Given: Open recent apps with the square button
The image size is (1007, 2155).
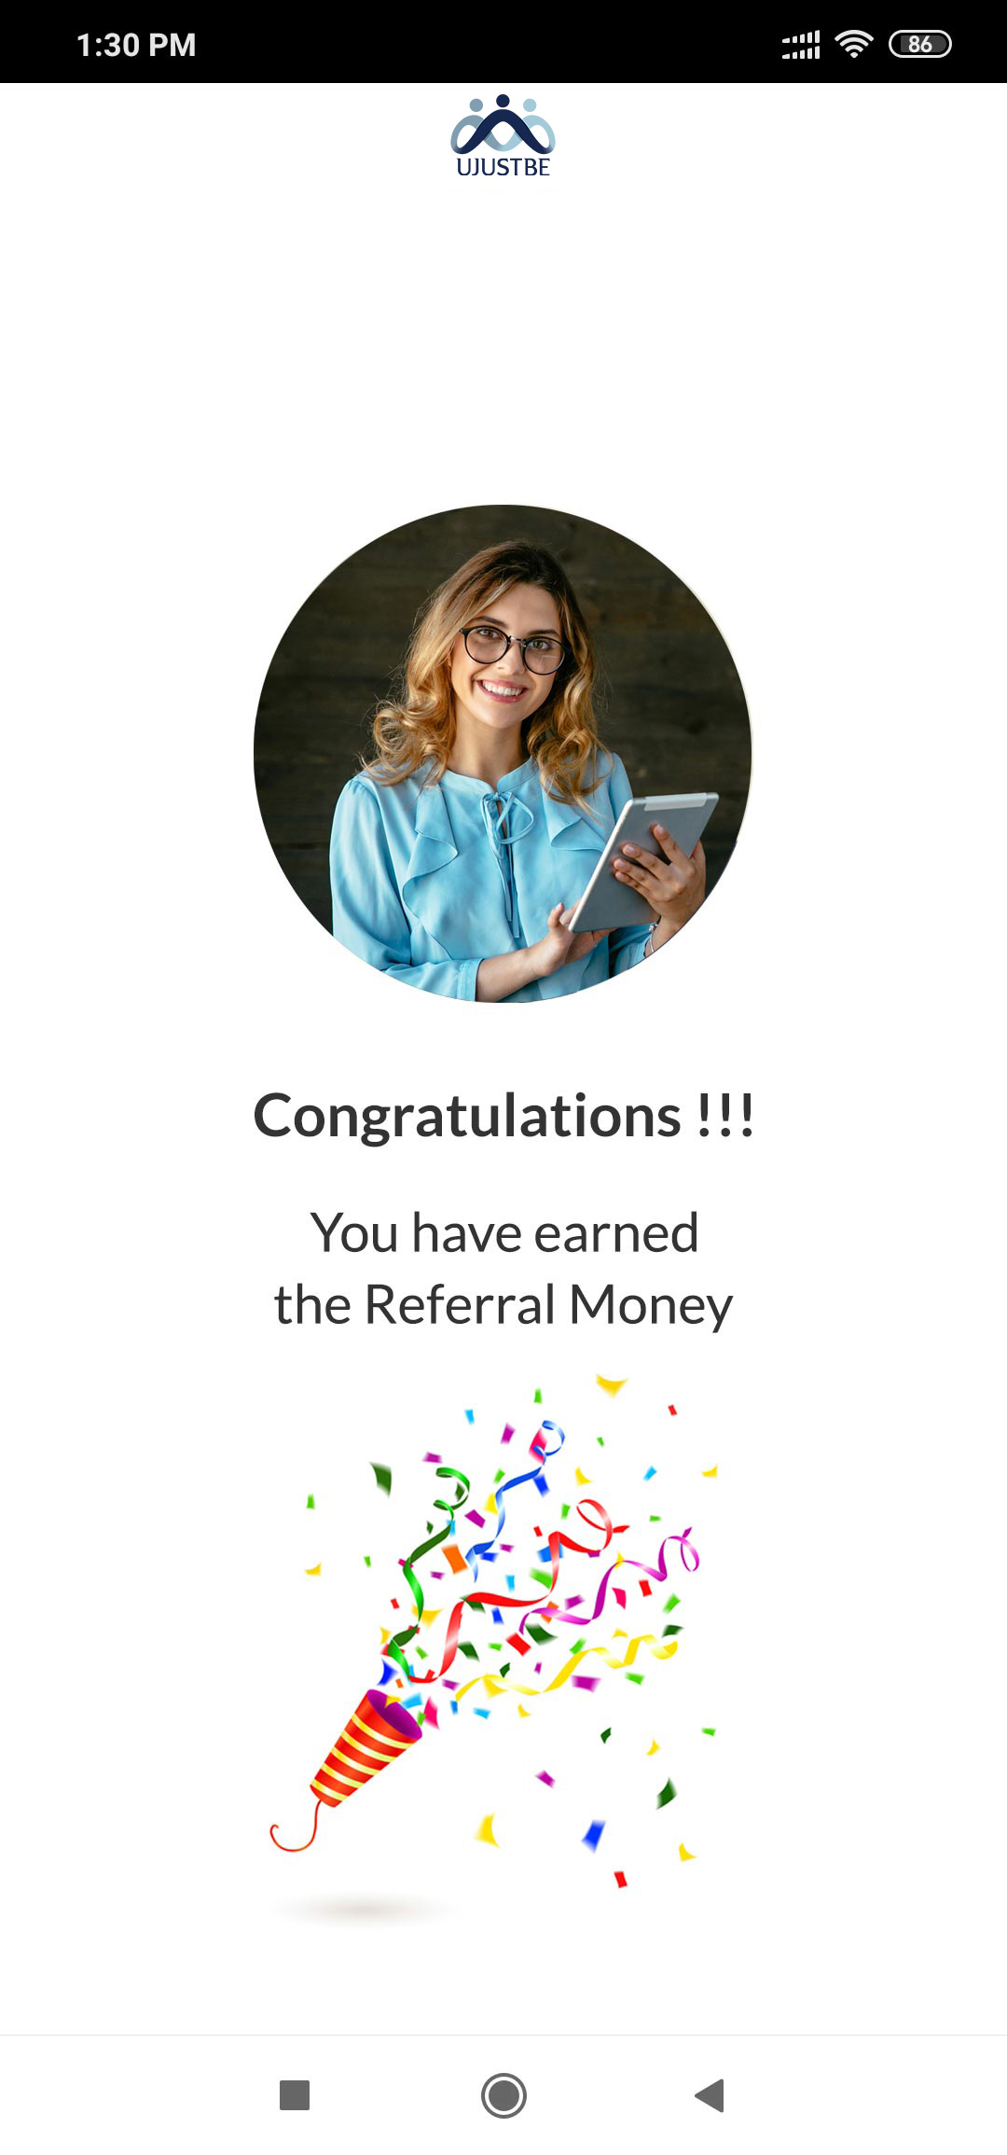Looking at the screenshot, I should coord(295,2095).
